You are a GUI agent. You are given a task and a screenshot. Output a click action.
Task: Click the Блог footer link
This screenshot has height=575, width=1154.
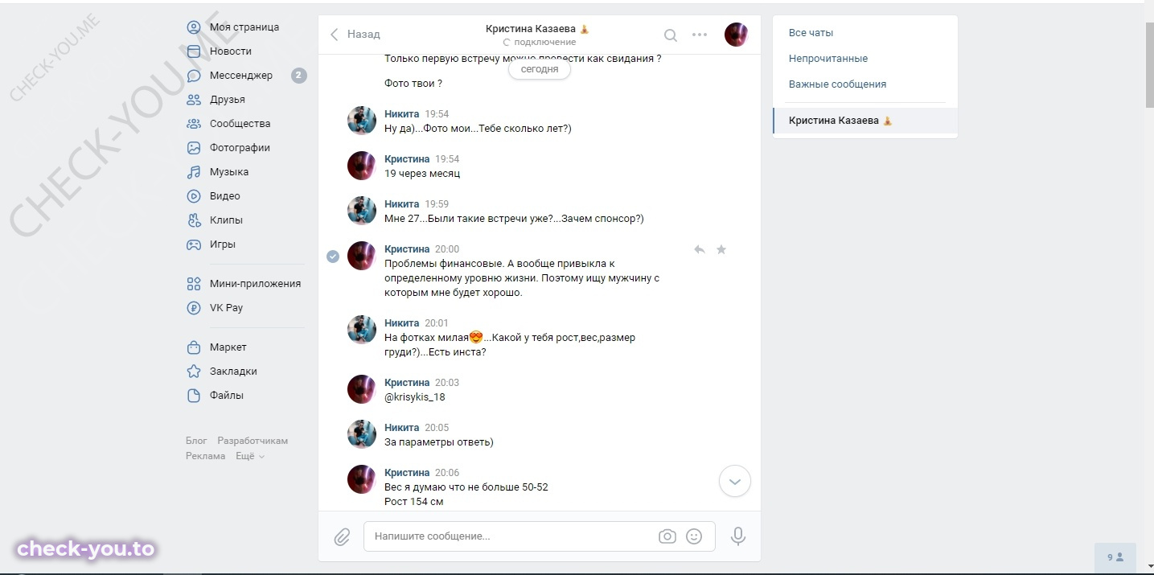tap(196, 441)
